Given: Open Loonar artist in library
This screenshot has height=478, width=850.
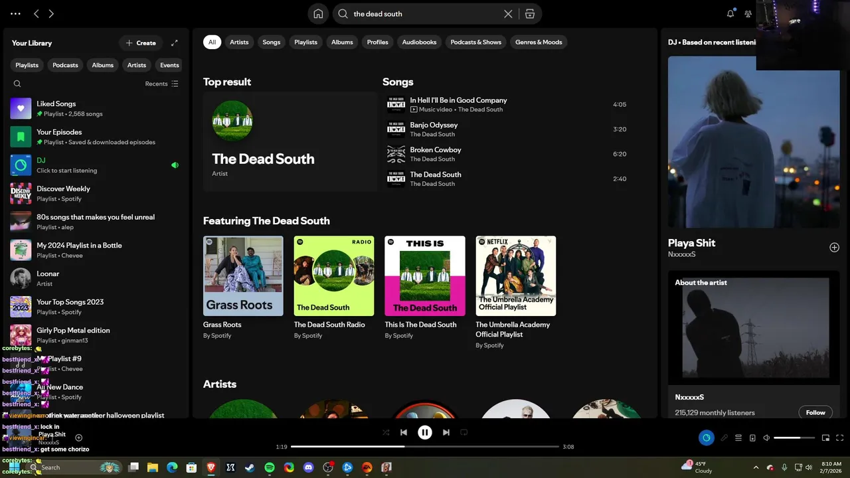Looking at the screenshot, I should click(96, 278).
